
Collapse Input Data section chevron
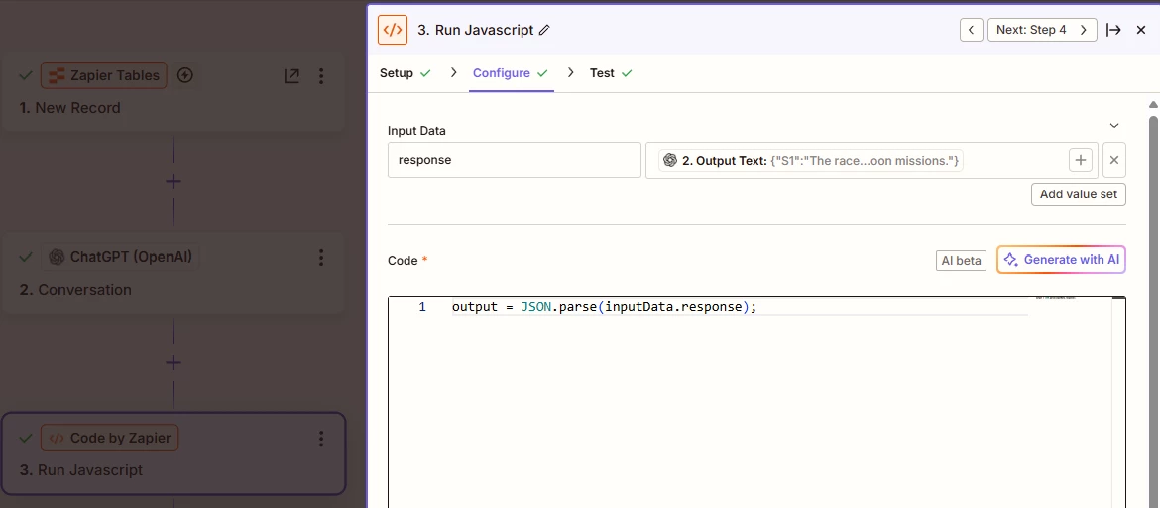[1114, 125]
